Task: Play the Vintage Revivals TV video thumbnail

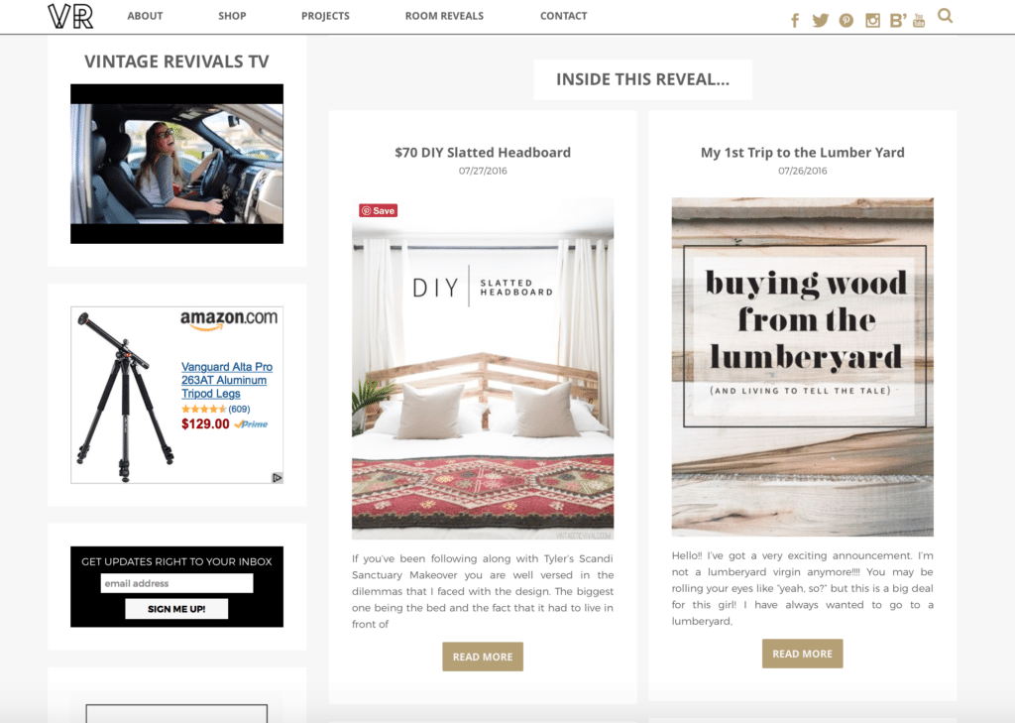Action: click(176, 164)
